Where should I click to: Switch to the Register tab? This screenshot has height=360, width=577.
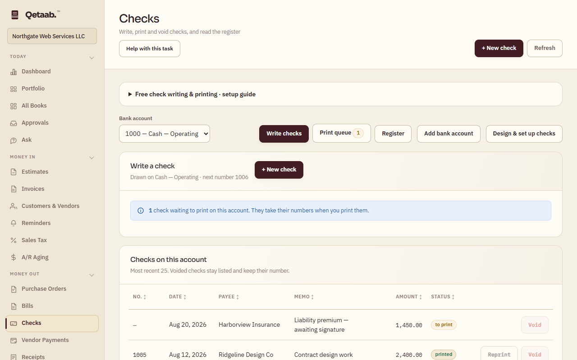coord(393,134)
